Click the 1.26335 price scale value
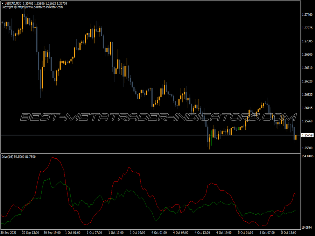 click(x=307, y=94)
